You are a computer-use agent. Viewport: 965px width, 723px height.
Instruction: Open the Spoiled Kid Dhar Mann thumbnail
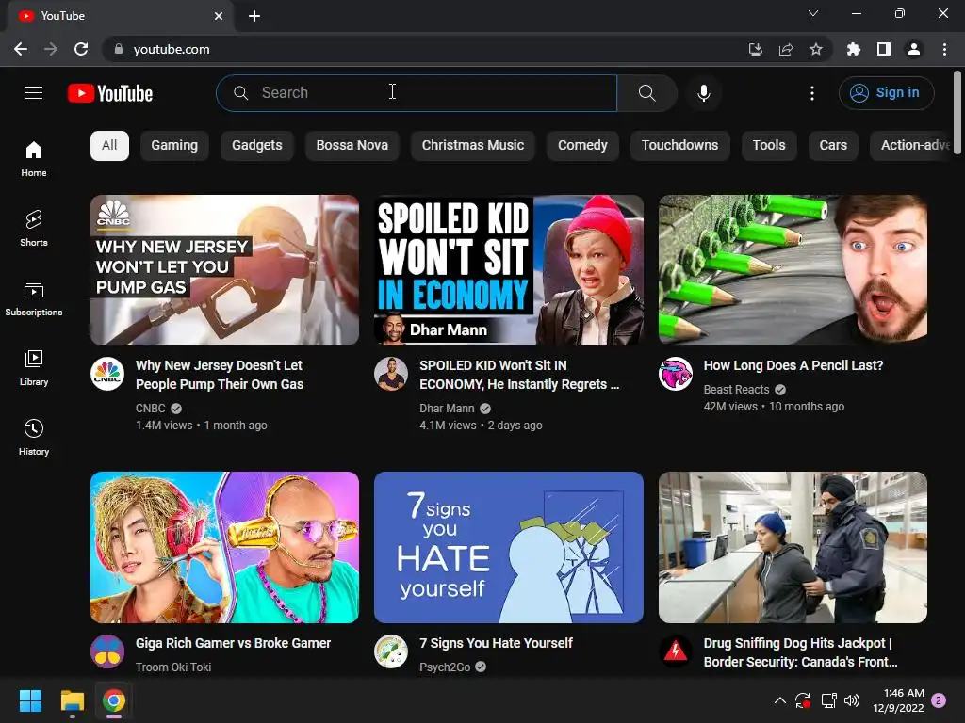pyautogui.click(x=508, y=270)
